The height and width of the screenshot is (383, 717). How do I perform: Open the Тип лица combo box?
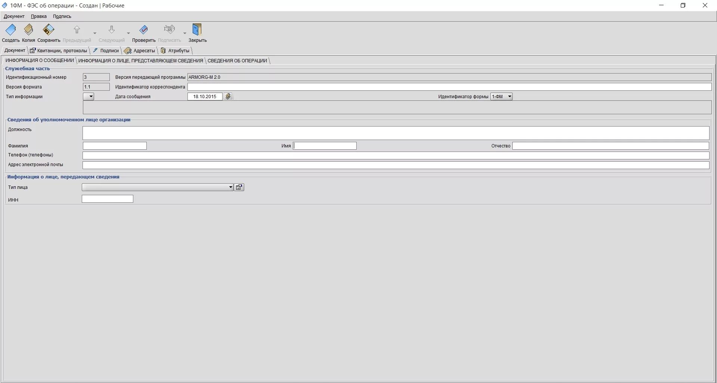158,187
